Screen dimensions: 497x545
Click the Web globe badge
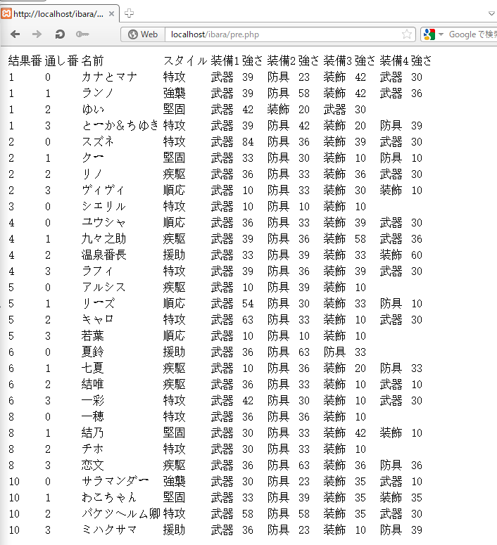(x=143, y=34)
